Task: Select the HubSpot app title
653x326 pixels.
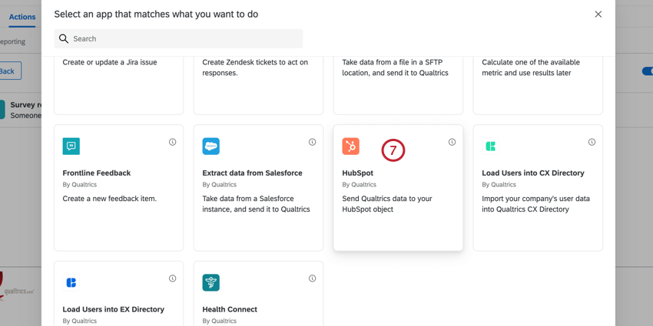Action: [357, 173]
